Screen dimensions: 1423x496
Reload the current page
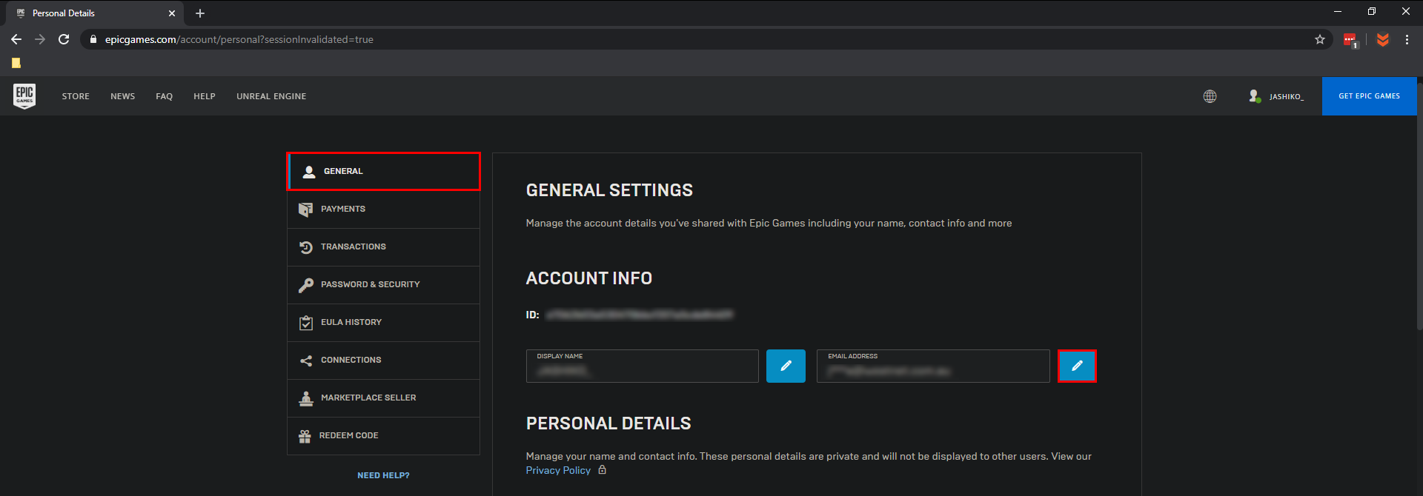(64, 39)
